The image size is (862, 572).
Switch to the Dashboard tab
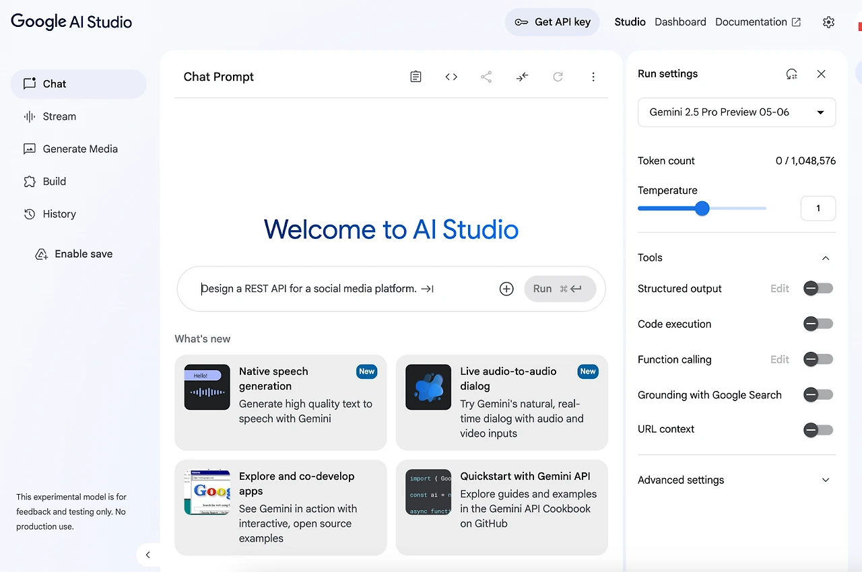click(680, 22)
